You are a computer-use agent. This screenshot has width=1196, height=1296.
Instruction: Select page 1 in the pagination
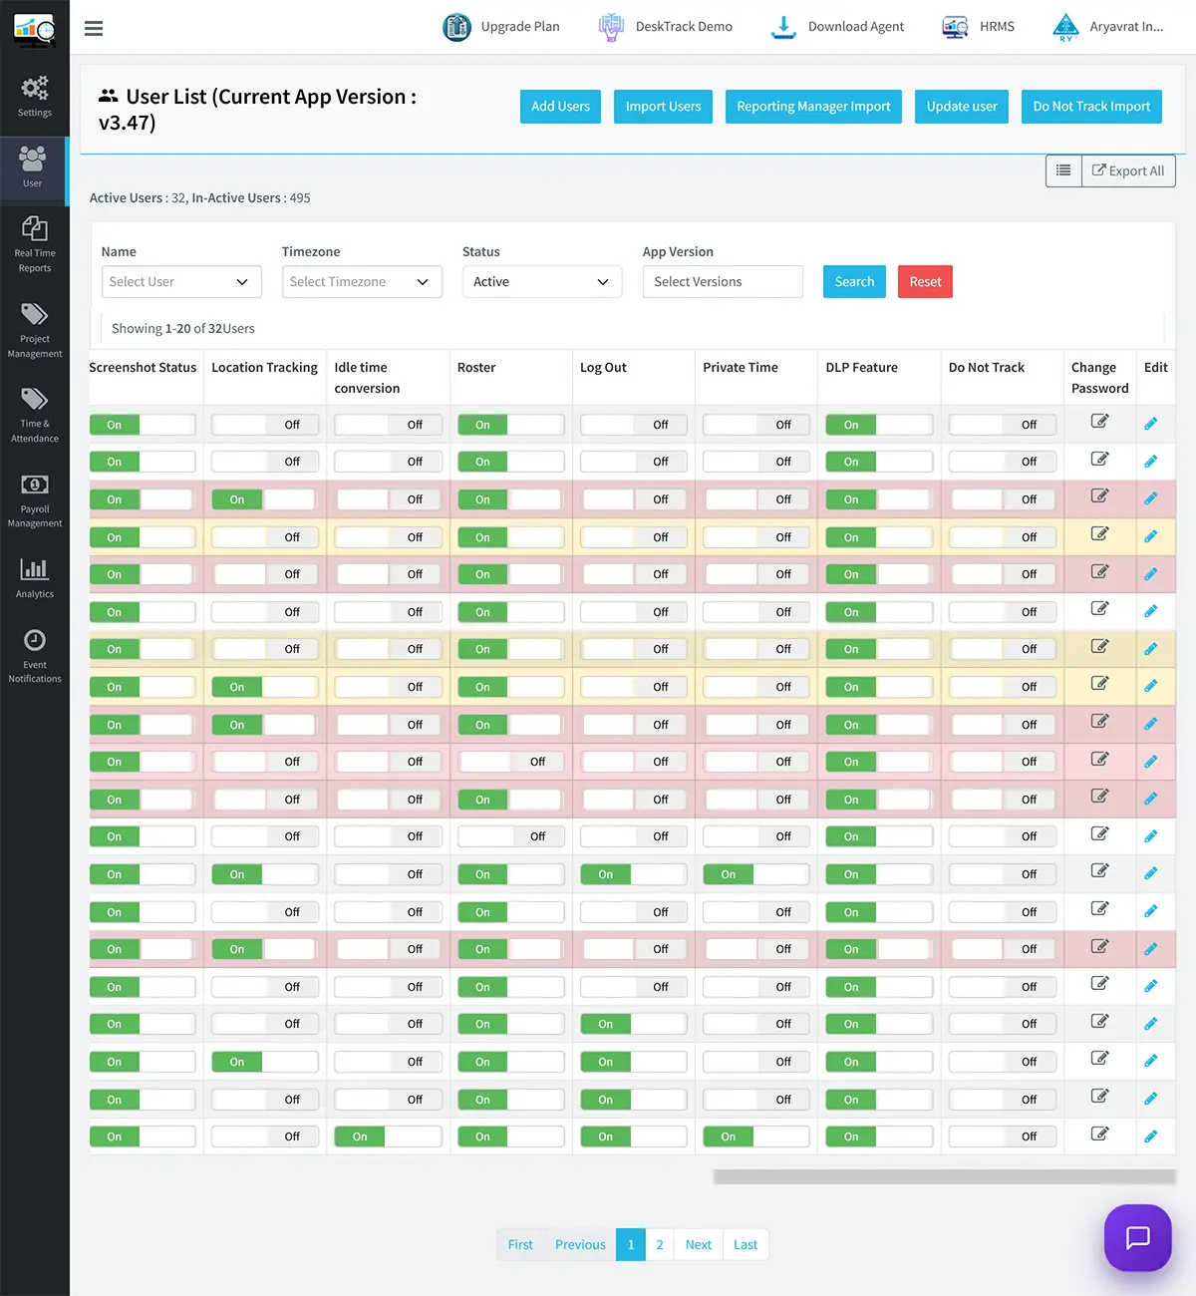[x=631, y=1245]
